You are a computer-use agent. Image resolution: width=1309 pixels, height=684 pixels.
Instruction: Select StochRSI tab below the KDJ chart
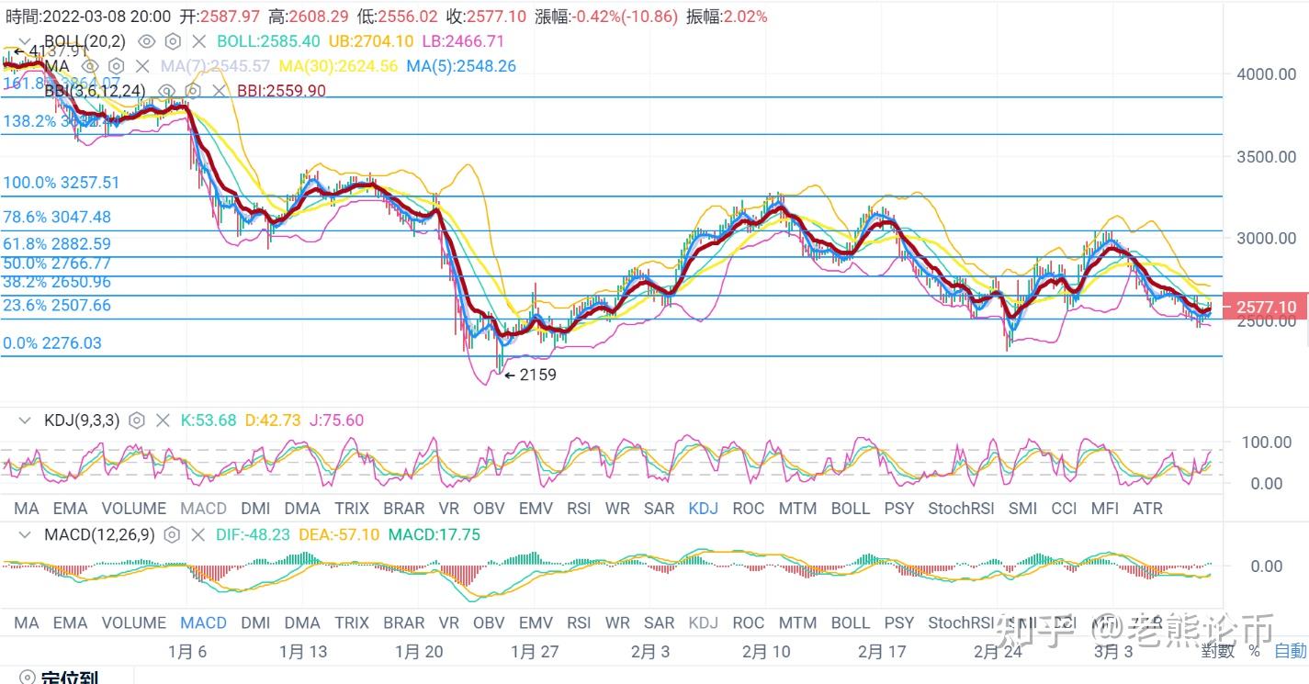click(962, 508)
